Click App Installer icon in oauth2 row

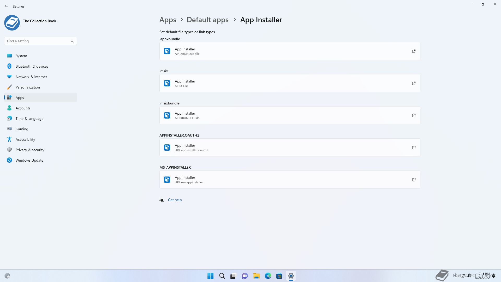tap(167, 148)
